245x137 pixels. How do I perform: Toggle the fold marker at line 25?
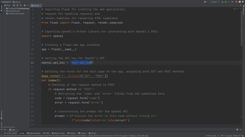[41, 116]
